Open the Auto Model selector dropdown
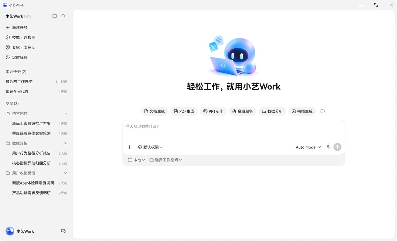This screenshot has height=241, width=397. [x=308, y=147]
